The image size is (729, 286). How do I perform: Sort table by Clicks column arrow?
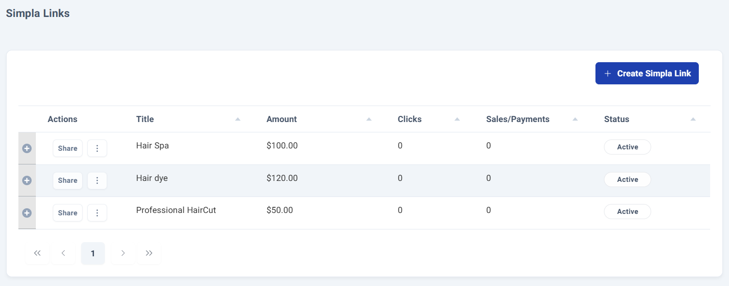(457, 119)
